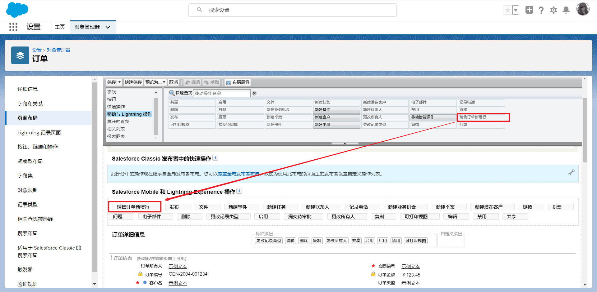Click info icon beside Salesforce Classic 发布者
The width and height of the screenshot is (597, 292).
(x=215, y=158)
